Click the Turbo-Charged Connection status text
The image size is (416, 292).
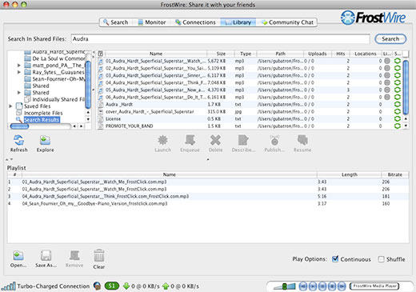tap(54, 286)
